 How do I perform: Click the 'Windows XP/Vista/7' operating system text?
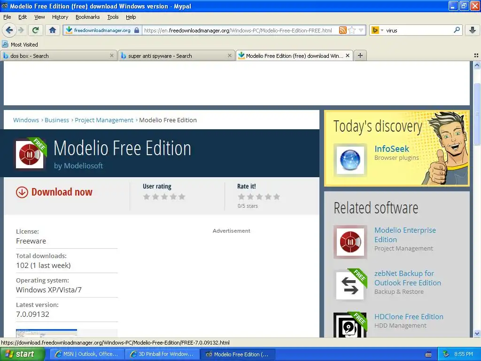pyautogui.click(x=49, y=290)
